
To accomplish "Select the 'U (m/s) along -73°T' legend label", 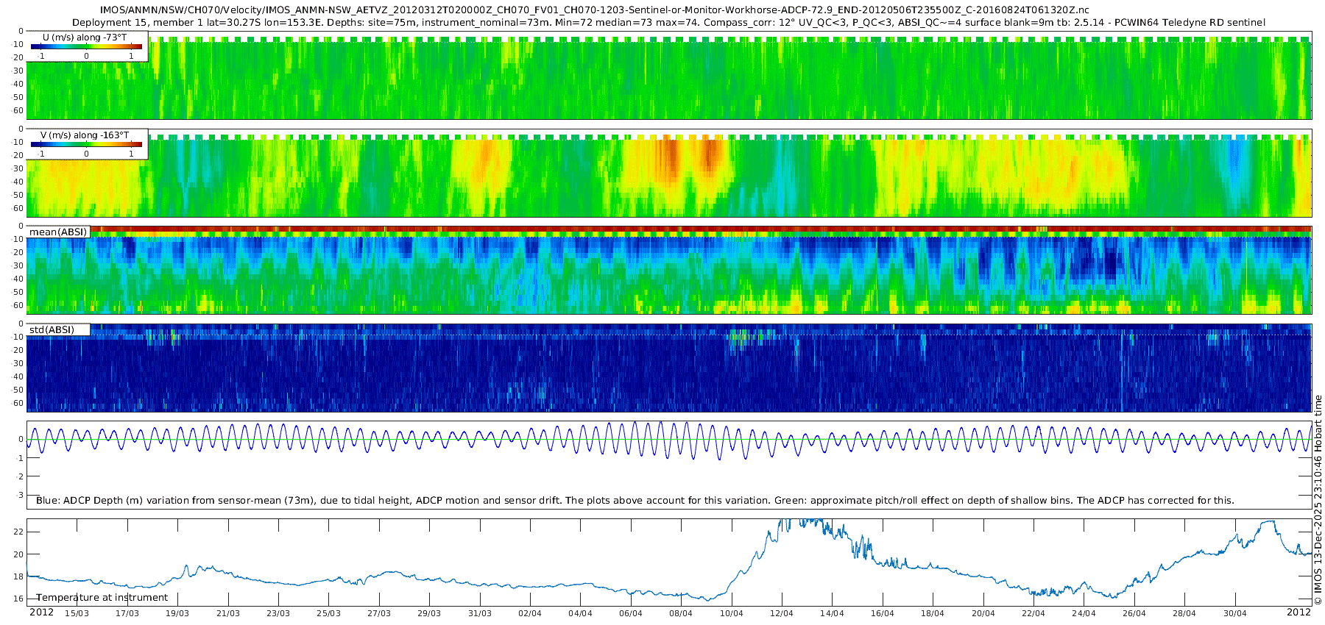I will coord(85,37).
